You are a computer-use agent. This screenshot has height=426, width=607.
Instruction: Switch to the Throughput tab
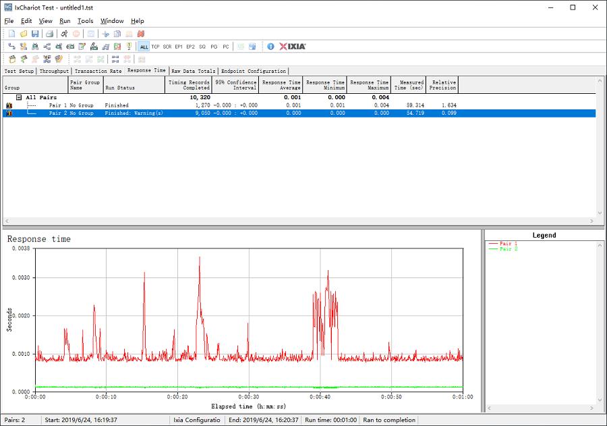coord(54,71)
